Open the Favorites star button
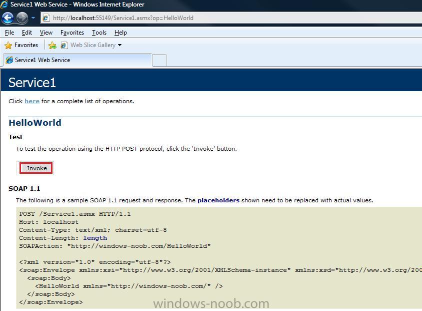The image size is (422, 311). pos(21,45)
